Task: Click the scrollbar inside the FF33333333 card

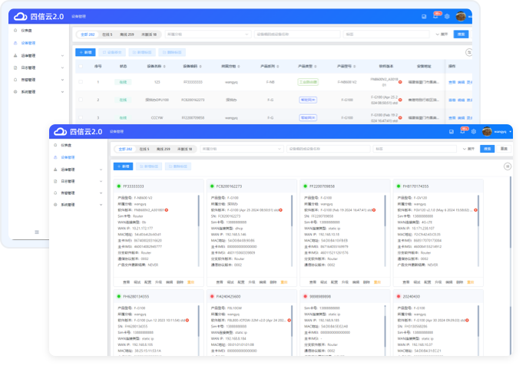Action: [199, 231]
